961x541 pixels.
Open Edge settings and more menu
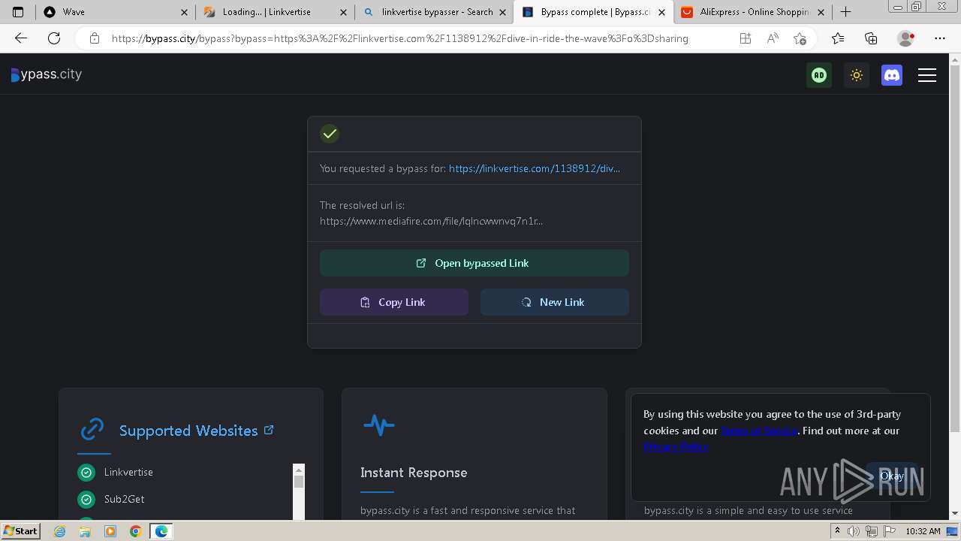pyautogui.click(x=939, y=38)
